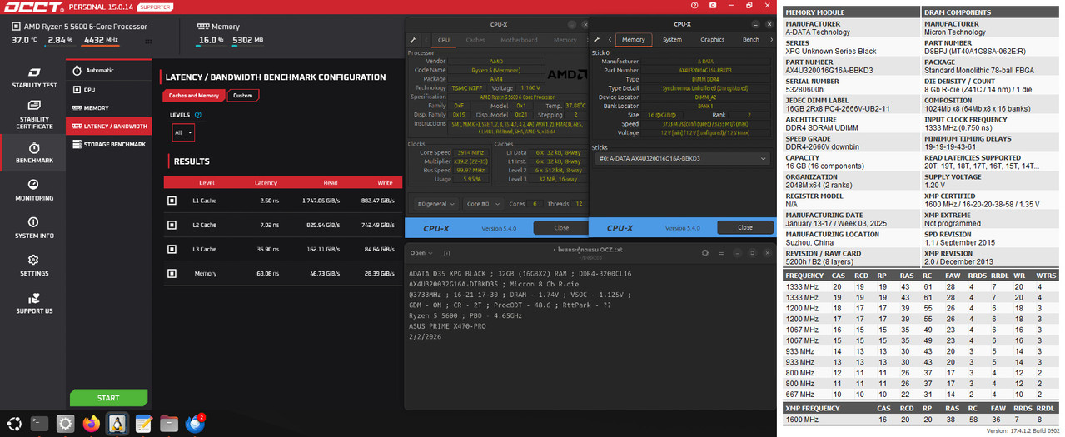Click Close button in left CPU-X window

coord(560,227)
